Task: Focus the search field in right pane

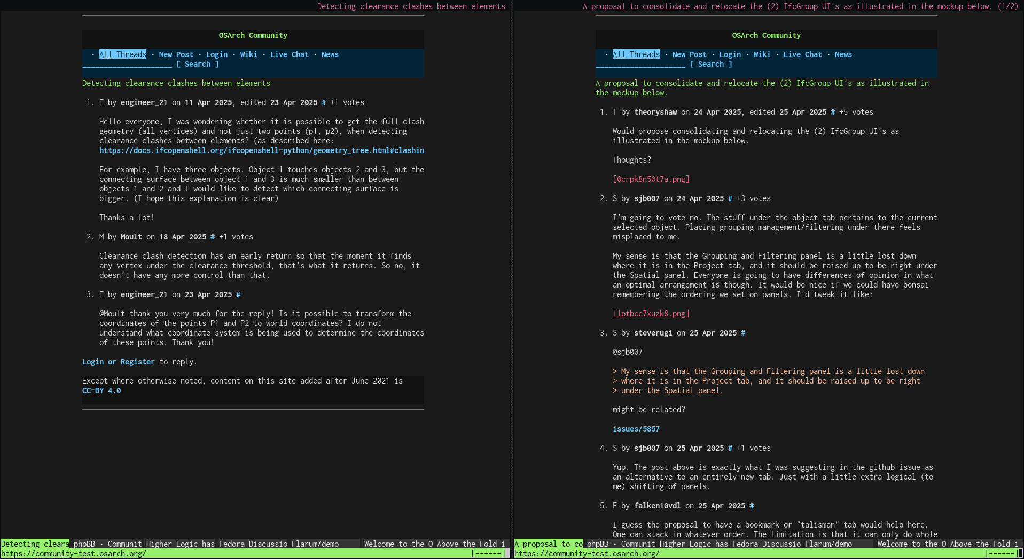Action: coord(640,64)
